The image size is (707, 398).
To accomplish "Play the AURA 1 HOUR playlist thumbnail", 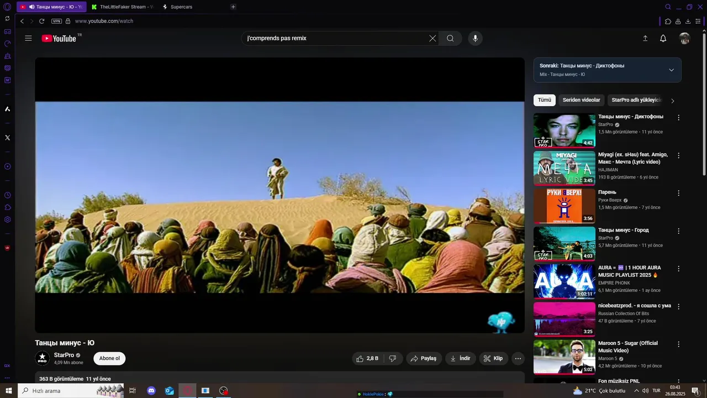I will click(564, 281).
